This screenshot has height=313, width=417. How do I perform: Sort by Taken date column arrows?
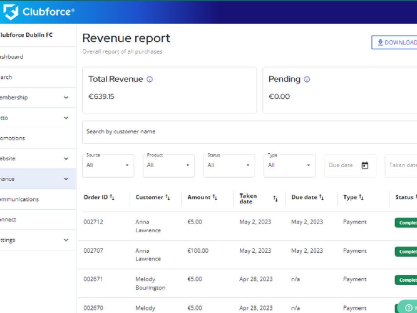[x=275, y=199]
